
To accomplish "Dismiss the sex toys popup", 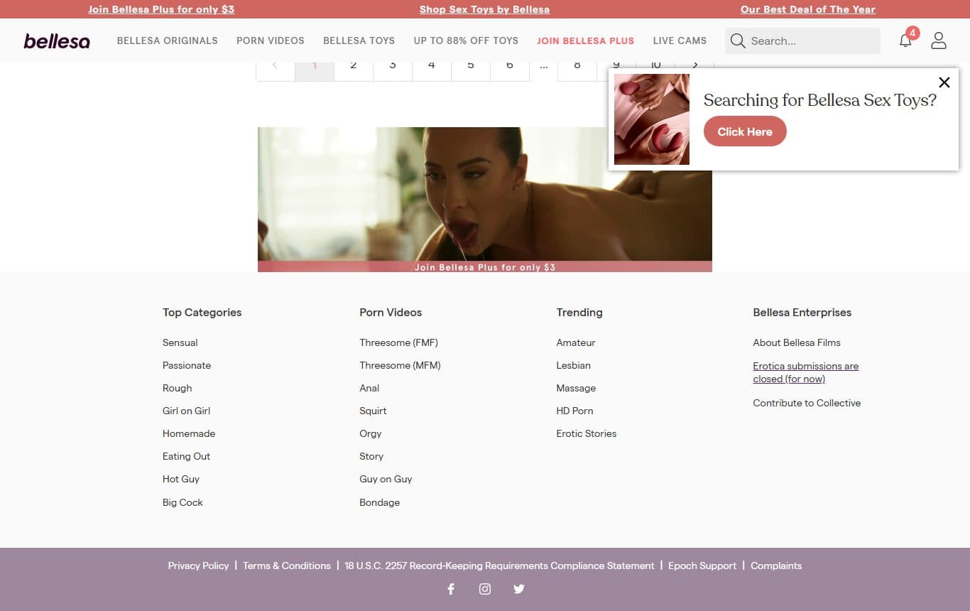I will point(944,82).
